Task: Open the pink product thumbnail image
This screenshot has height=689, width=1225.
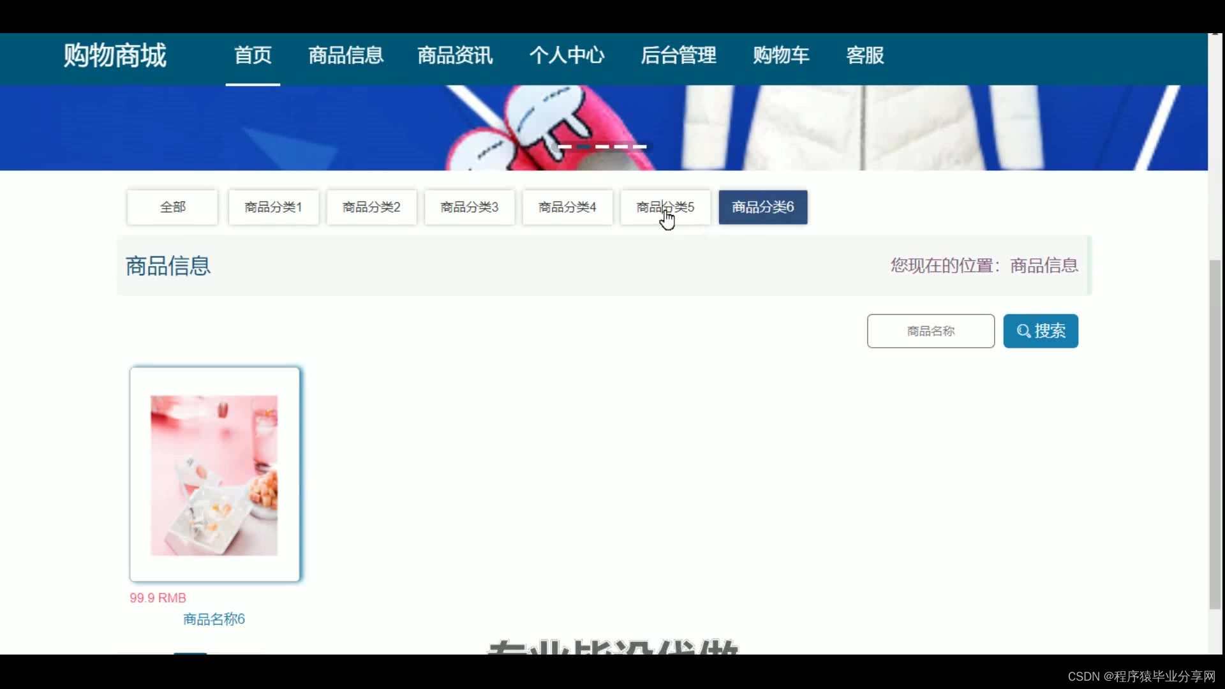Action: [214, 475]
